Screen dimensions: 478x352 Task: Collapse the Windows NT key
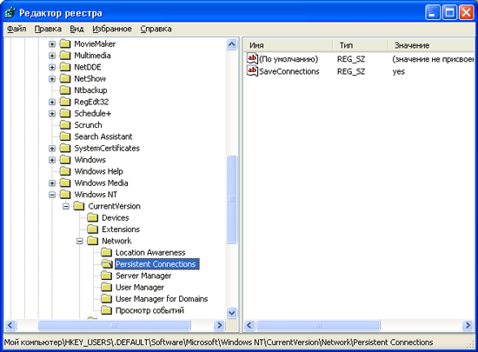52,195
